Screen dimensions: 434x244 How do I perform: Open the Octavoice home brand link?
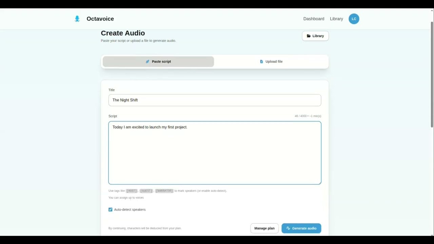[94, 19]
